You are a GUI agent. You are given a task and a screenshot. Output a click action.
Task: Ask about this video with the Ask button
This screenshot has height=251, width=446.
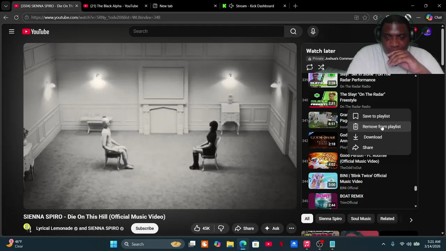(x=272, y=228)
